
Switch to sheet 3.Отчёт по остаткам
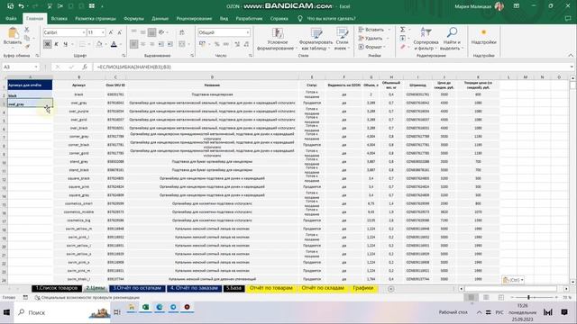(137, 288)
